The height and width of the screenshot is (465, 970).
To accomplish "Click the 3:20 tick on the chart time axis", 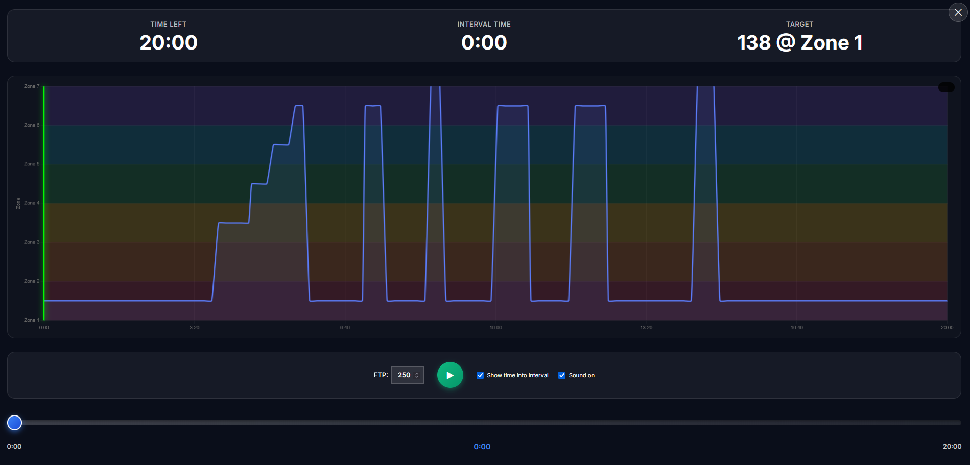I will tap(194, 328).
